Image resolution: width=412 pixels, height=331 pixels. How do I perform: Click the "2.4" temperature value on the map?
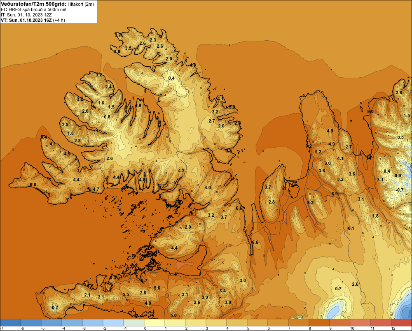click(108, 87)
